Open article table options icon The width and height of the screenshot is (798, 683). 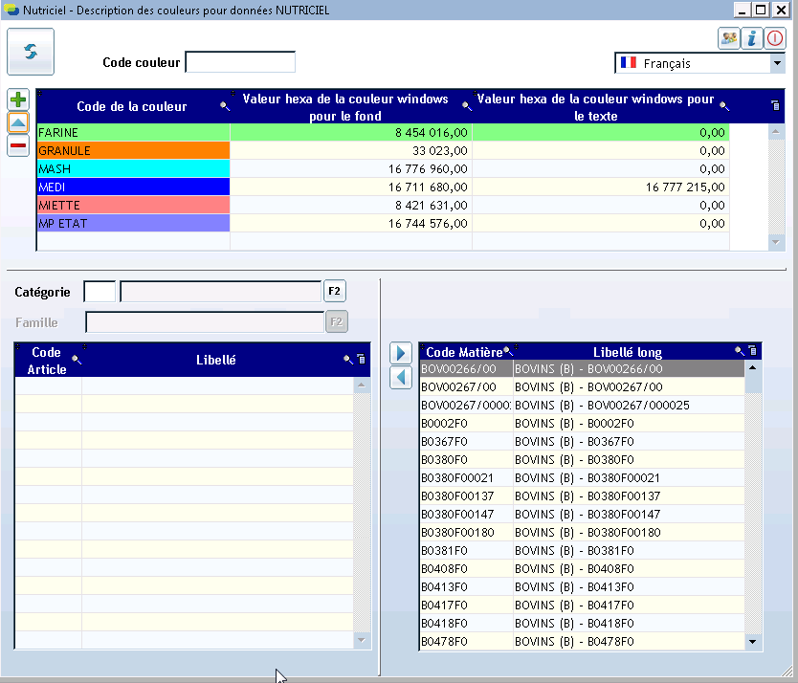[362, 360]
